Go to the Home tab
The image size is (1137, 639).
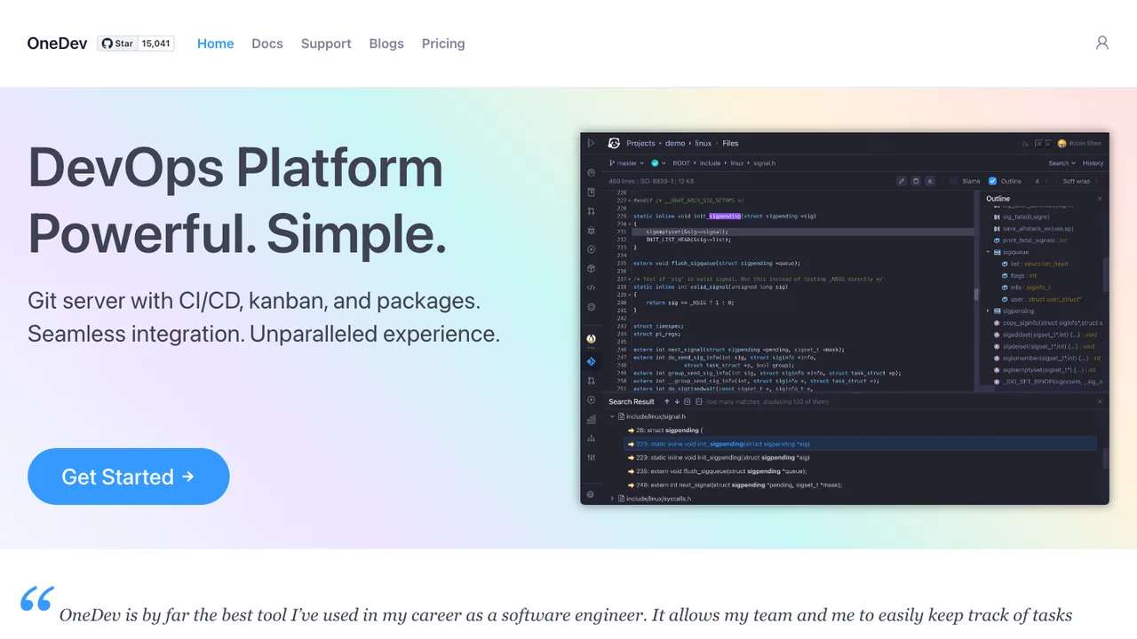(x=215, y=43)
